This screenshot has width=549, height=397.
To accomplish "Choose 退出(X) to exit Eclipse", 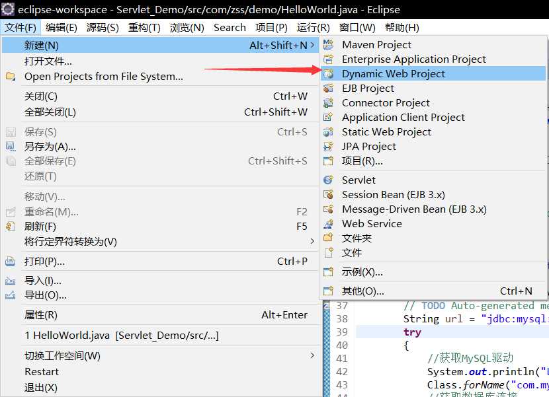I will [x=160, y=388].
